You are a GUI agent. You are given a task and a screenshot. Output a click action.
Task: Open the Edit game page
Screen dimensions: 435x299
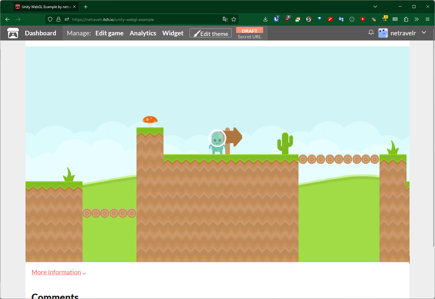(x=109, y=33)
